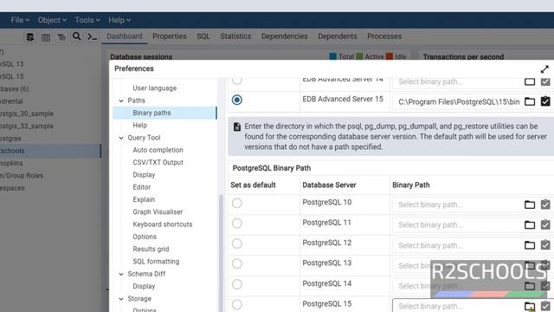
Task: Click the View Data grid toolbar icon
Action: coord(46,37)
